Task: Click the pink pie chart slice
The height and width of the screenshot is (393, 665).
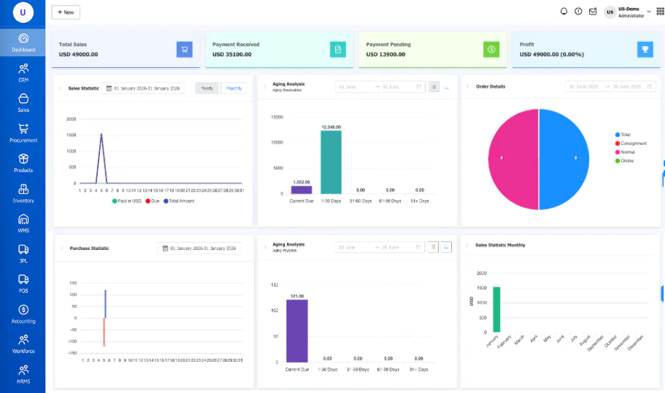Action: pyautogui.click(x=513, y=159)
